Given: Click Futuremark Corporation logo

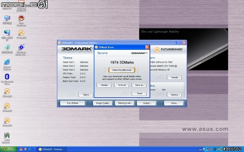Looking at the screenshot, I should click(x=169, y=50).
